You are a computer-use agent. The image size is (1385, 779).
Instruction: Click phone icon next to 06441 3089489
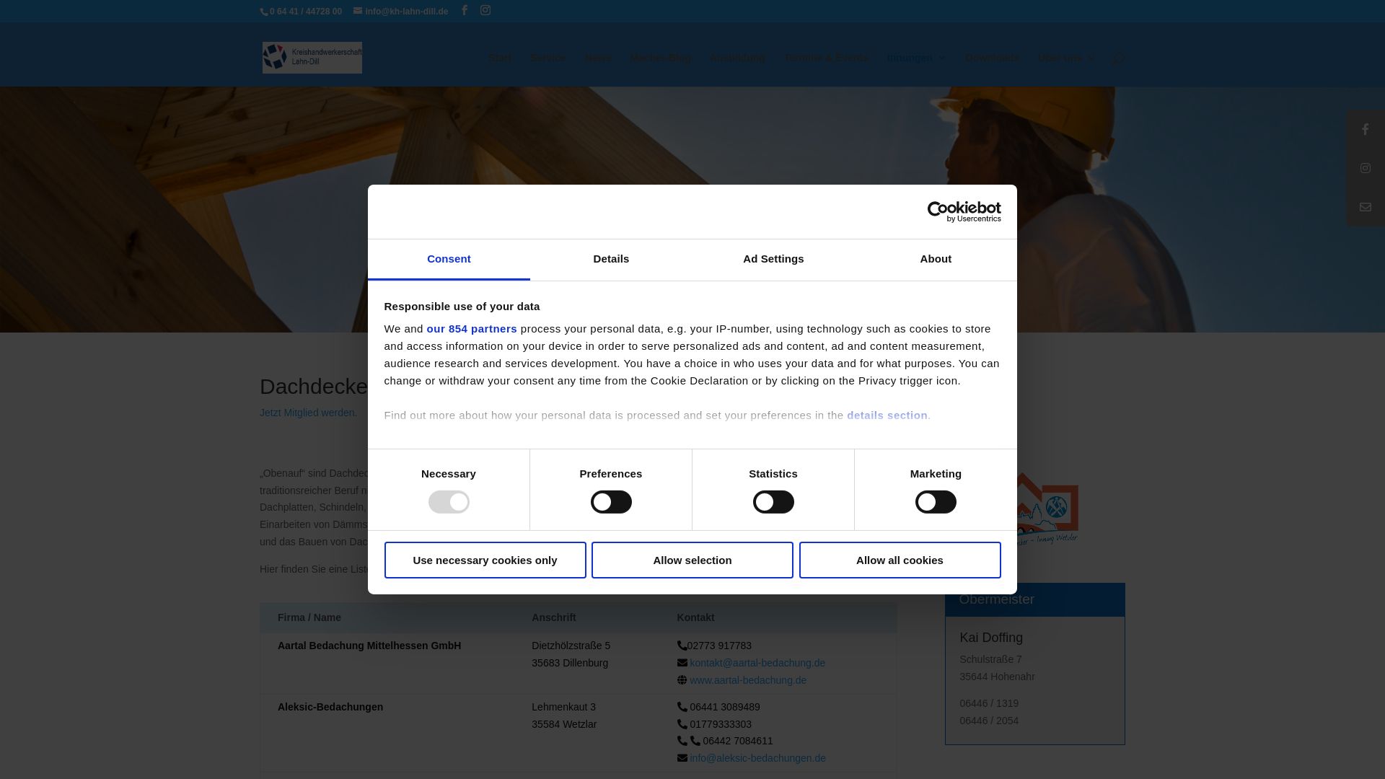tap(682, 707)
